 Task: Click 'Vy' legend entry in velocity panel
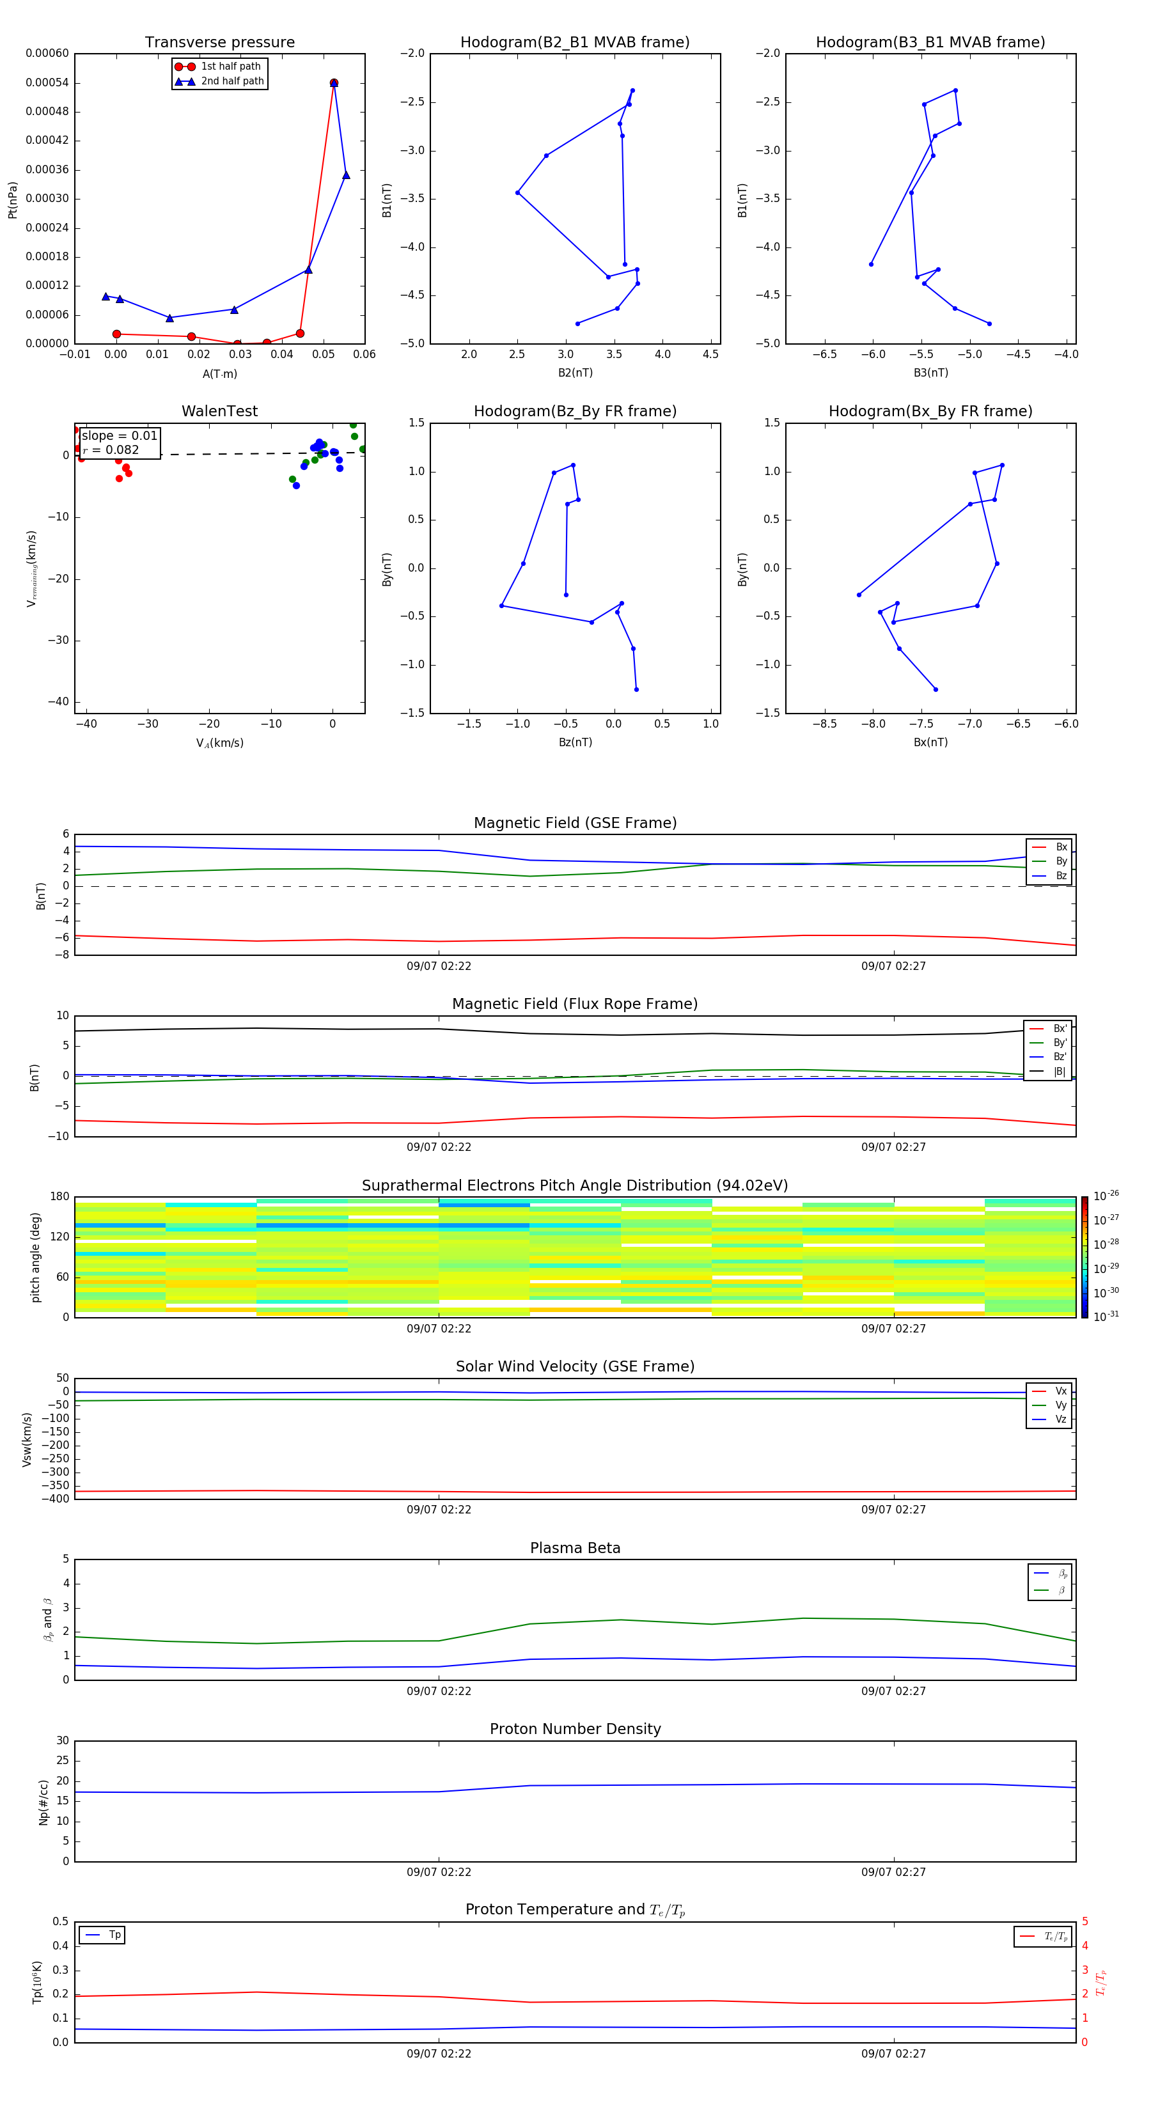(x=1050, y=1405)
